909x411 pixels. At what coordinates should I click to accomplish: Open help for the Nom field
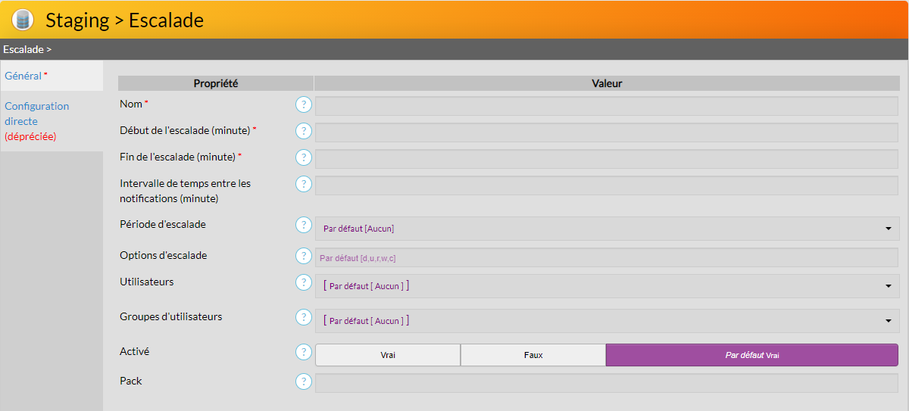304,105
